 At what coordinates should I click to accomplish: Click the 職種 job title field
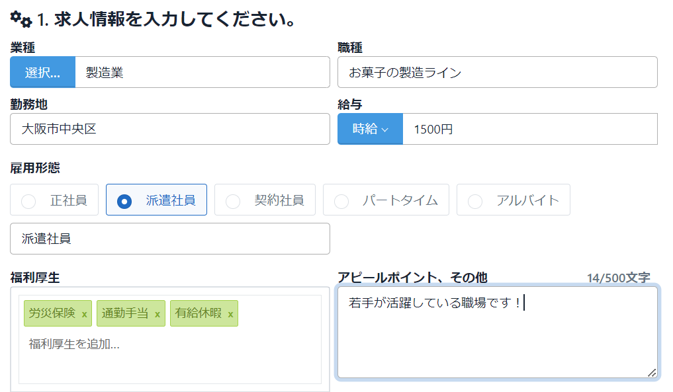497,73
